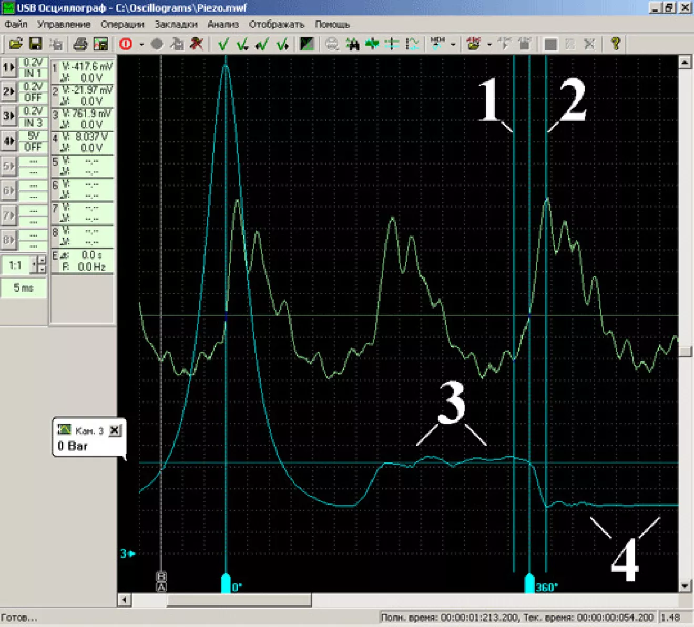Toggle channel 4 button
Screen dimensions: 694x627
click(x=8, y=141)
